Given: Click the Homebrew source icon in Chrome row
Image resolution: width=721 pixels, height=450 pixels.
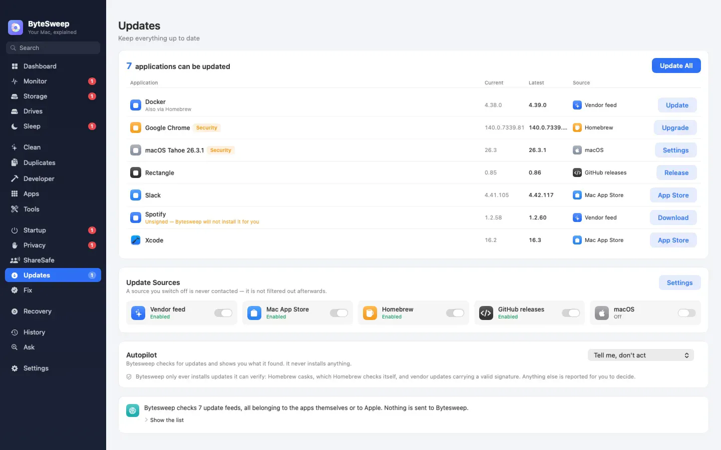Looking at the screenshot, I should 577,127.
